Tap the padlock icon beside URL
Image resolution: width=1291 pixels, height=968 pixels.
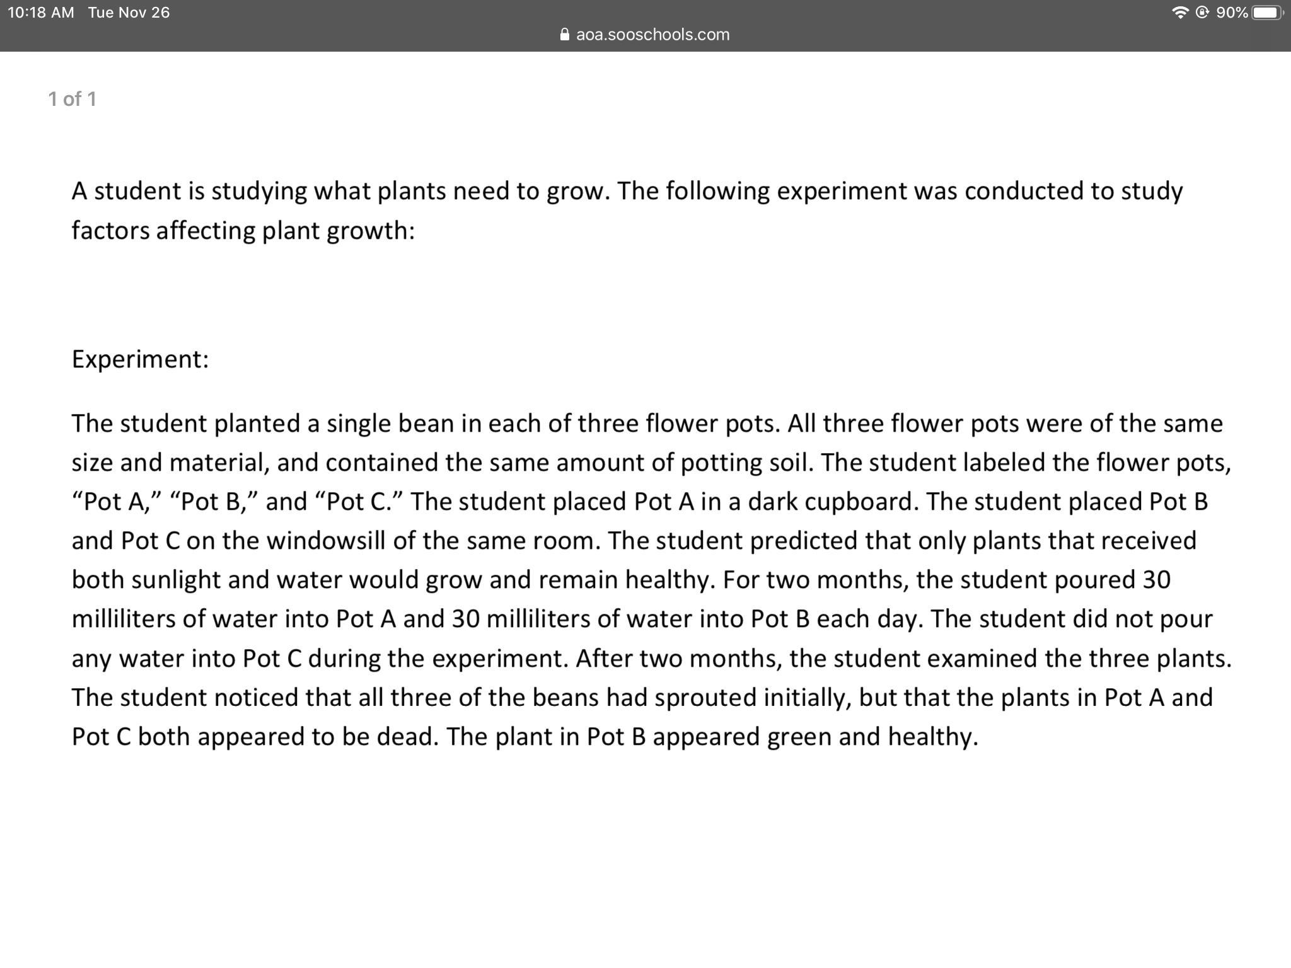coord(564,35)
